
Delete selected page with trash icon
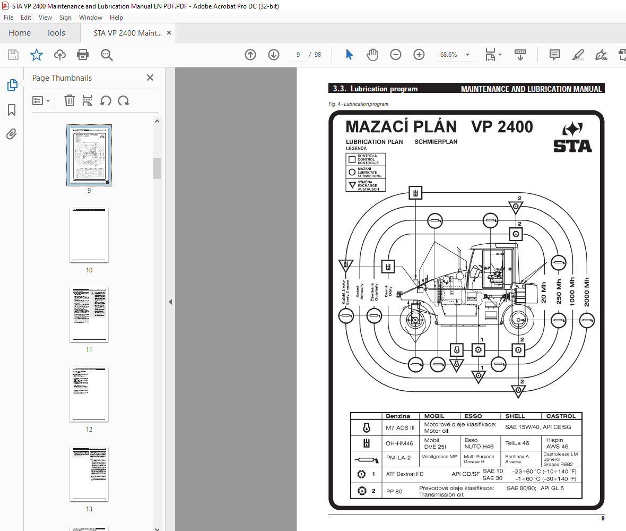click(x=69, y=101)
